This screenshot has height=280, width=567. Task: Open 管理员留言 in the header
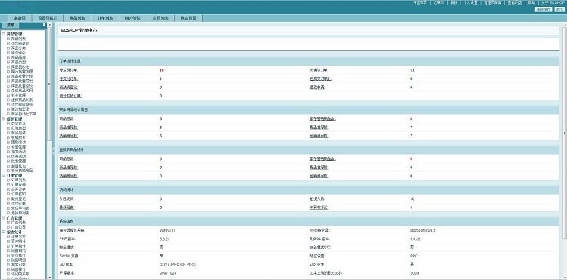[x=492, y=2]
